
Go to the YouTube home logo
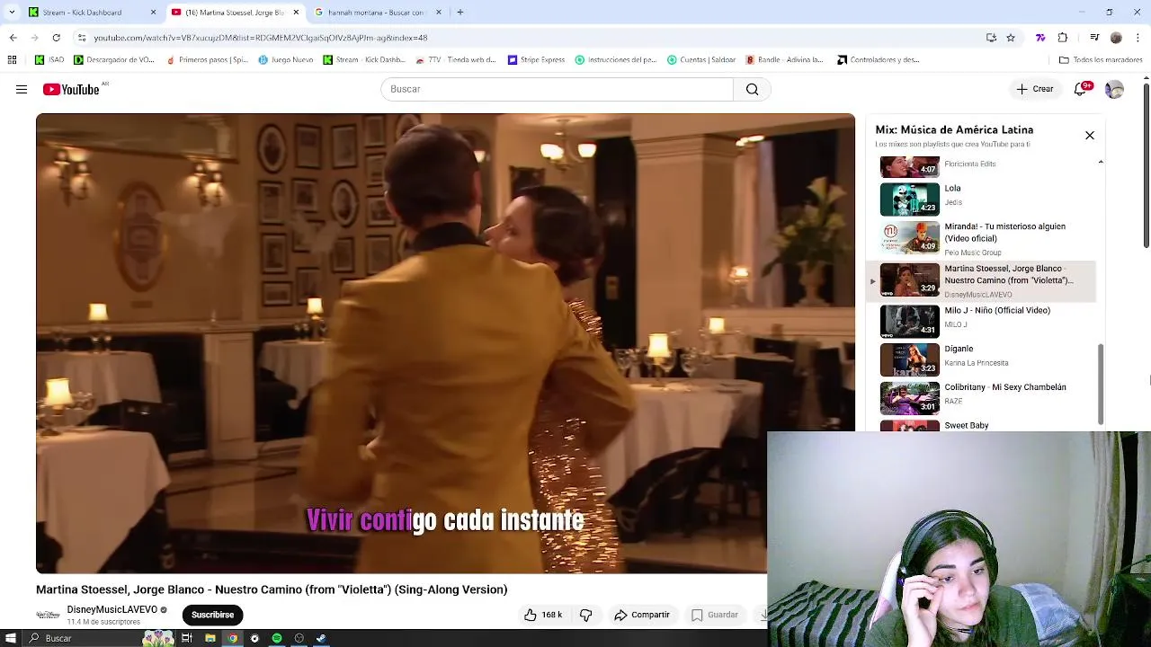click(71, 89)
